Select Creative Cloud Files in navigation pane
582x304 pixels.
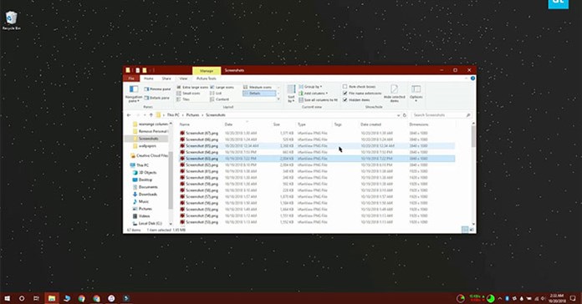tap(149, 155)
